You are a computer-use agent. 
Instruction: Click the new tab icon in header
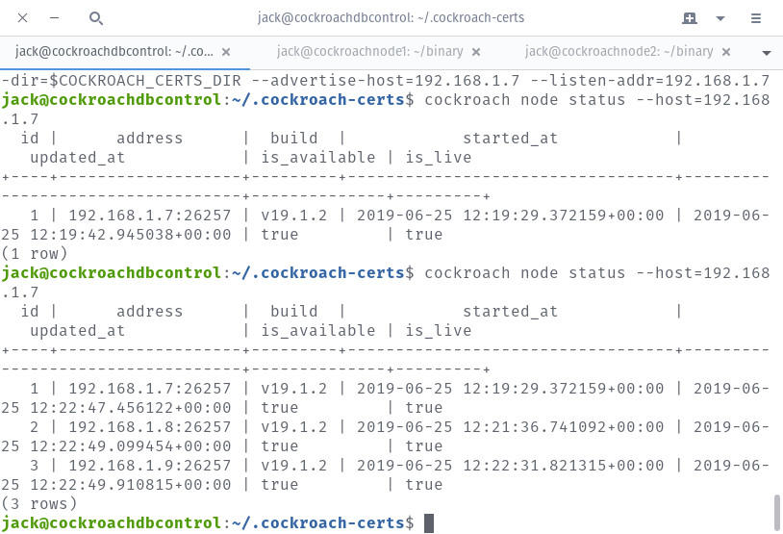[x=689, y=18]
